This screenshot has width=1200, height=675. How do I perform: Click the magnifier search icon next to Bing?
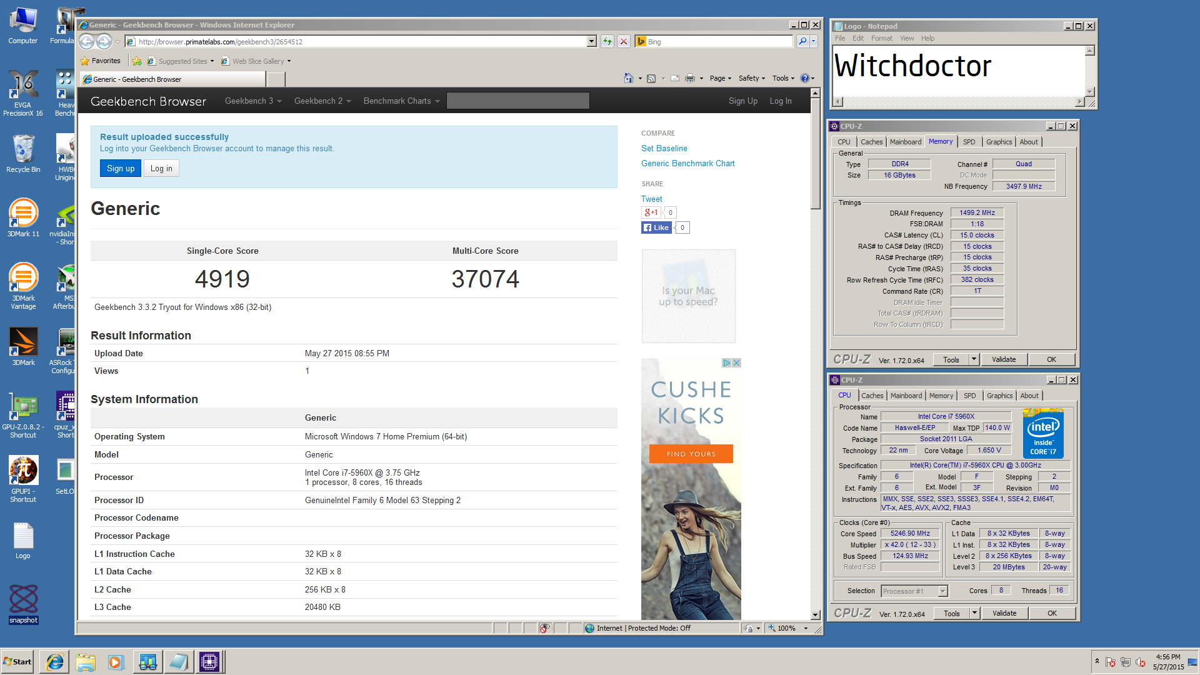[x=802, y=41]
